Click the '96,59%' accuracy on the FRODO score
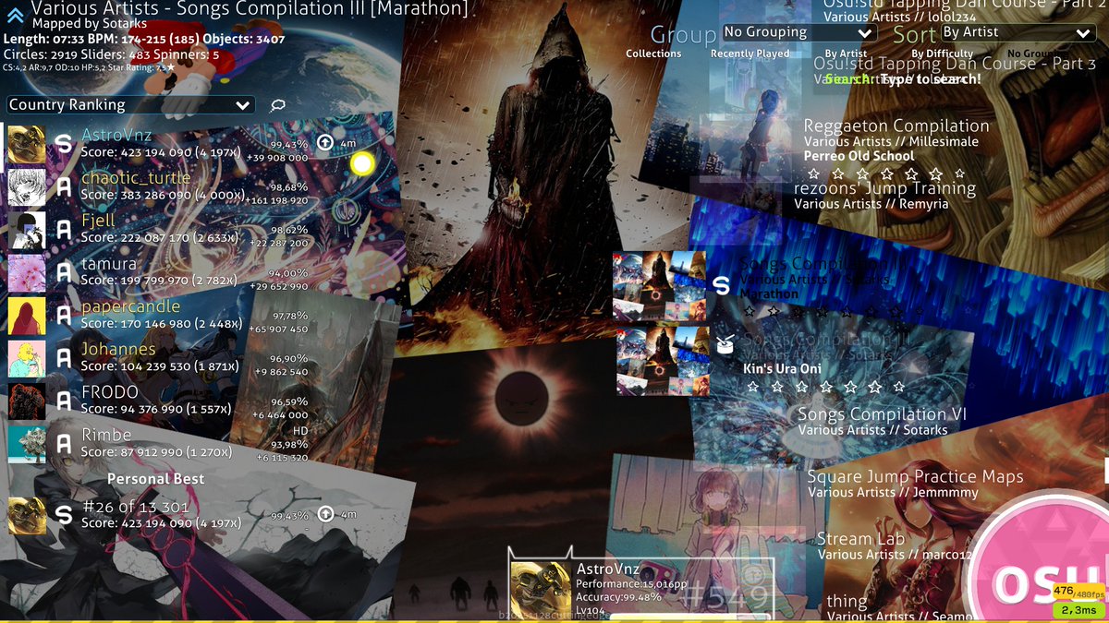Screen dimensions: 1109x623 [289, 402]
